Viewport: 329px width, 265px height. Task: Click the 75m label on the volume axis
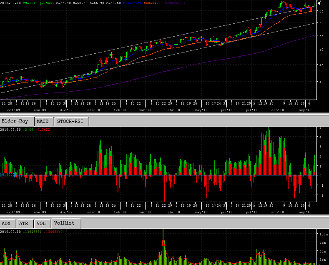(322, 243)
